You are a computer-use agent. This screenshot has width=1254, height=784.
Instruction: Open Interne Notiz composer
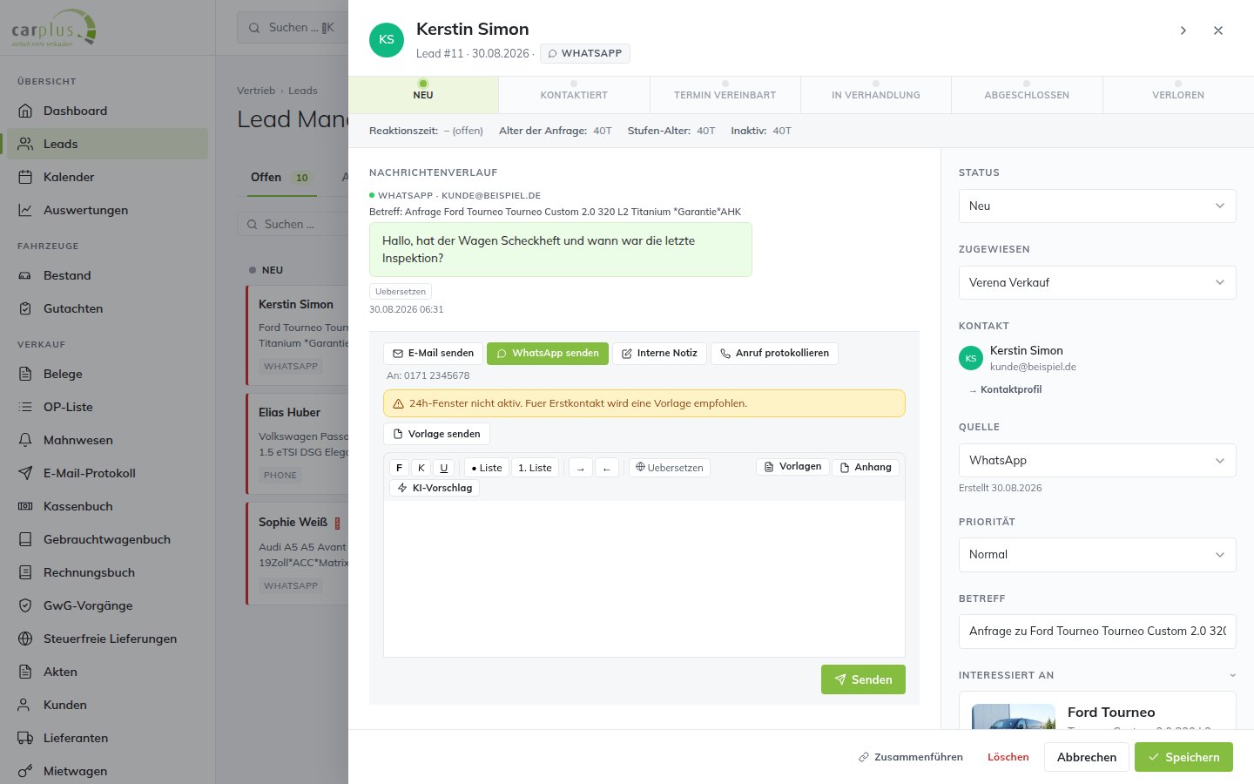[659, 353]
